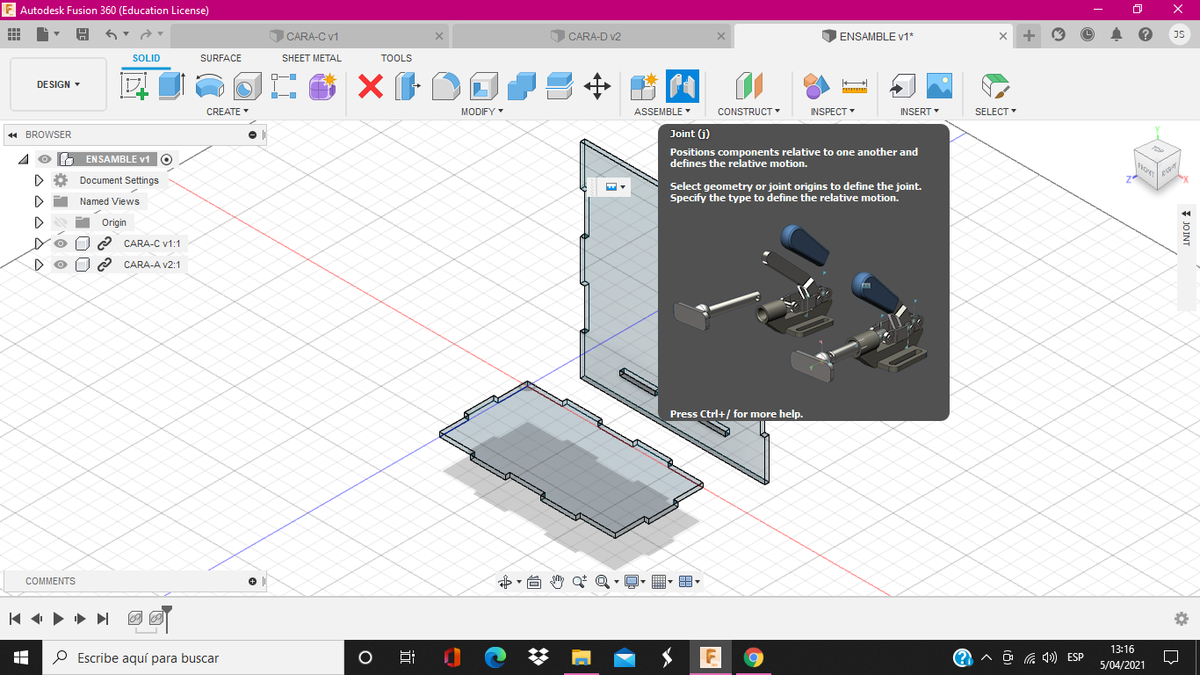This screenshot has width=1200, height=675.
Task: Switch to the TOOLS tab
Action: tap(396, 58)
